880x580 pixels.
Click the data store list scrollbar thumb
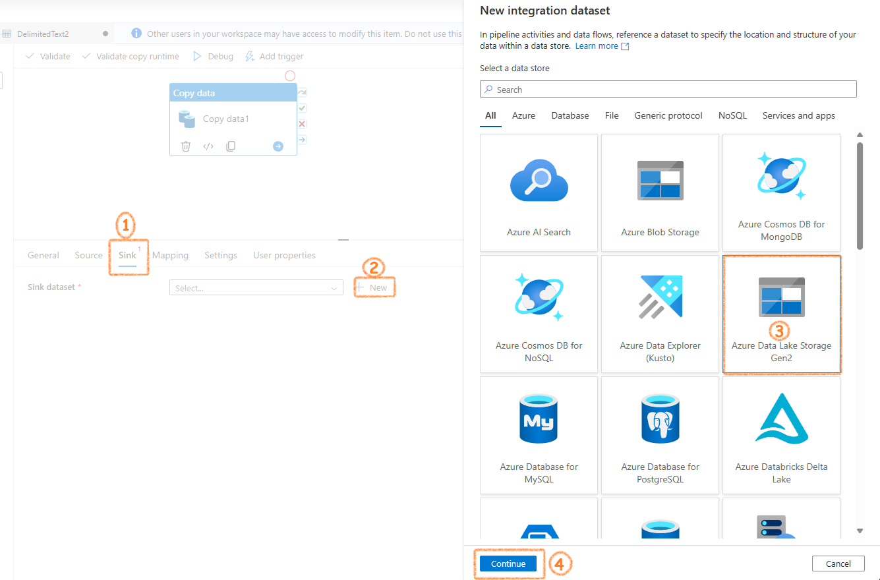tap(860, 196)
